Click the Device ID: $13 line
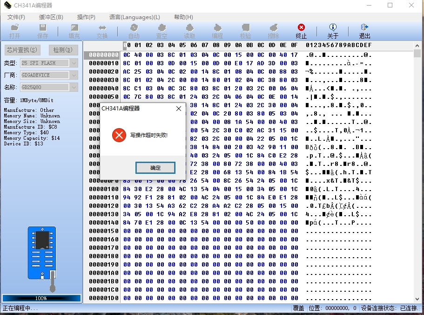This screenshot has height=315, width=424. pos(23,144)
